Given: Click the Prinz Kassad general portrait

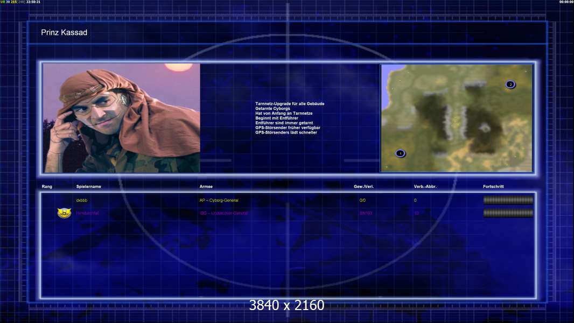Looking at the screenshot, I should 122,118.
